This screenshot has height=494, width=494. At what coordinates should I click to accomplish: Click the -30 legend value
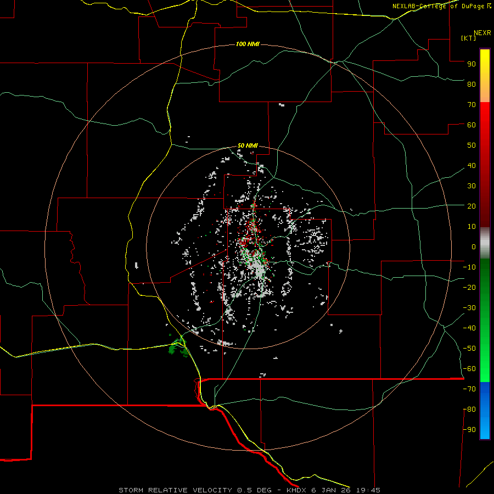(x=469, y=308)
